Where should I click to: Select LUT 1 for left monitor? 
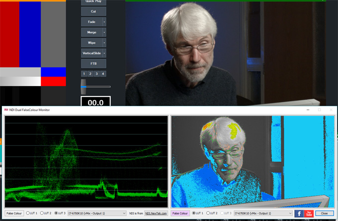(x=32, y=213)
